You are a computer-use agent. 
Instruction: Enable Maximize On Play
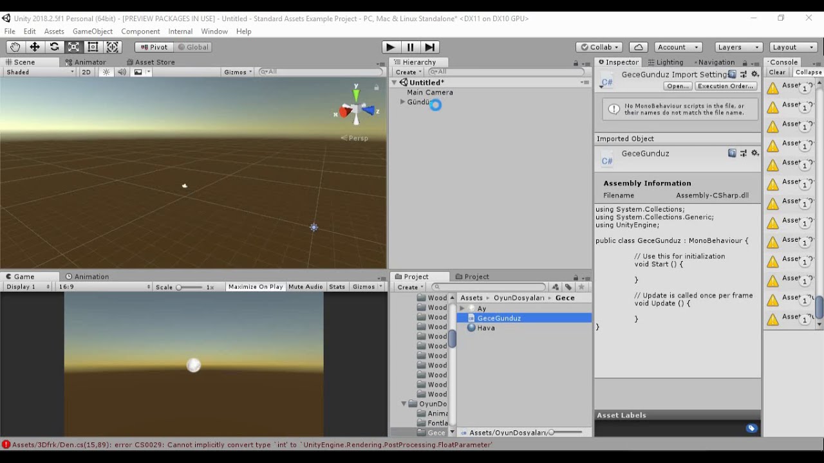[256, 287]
